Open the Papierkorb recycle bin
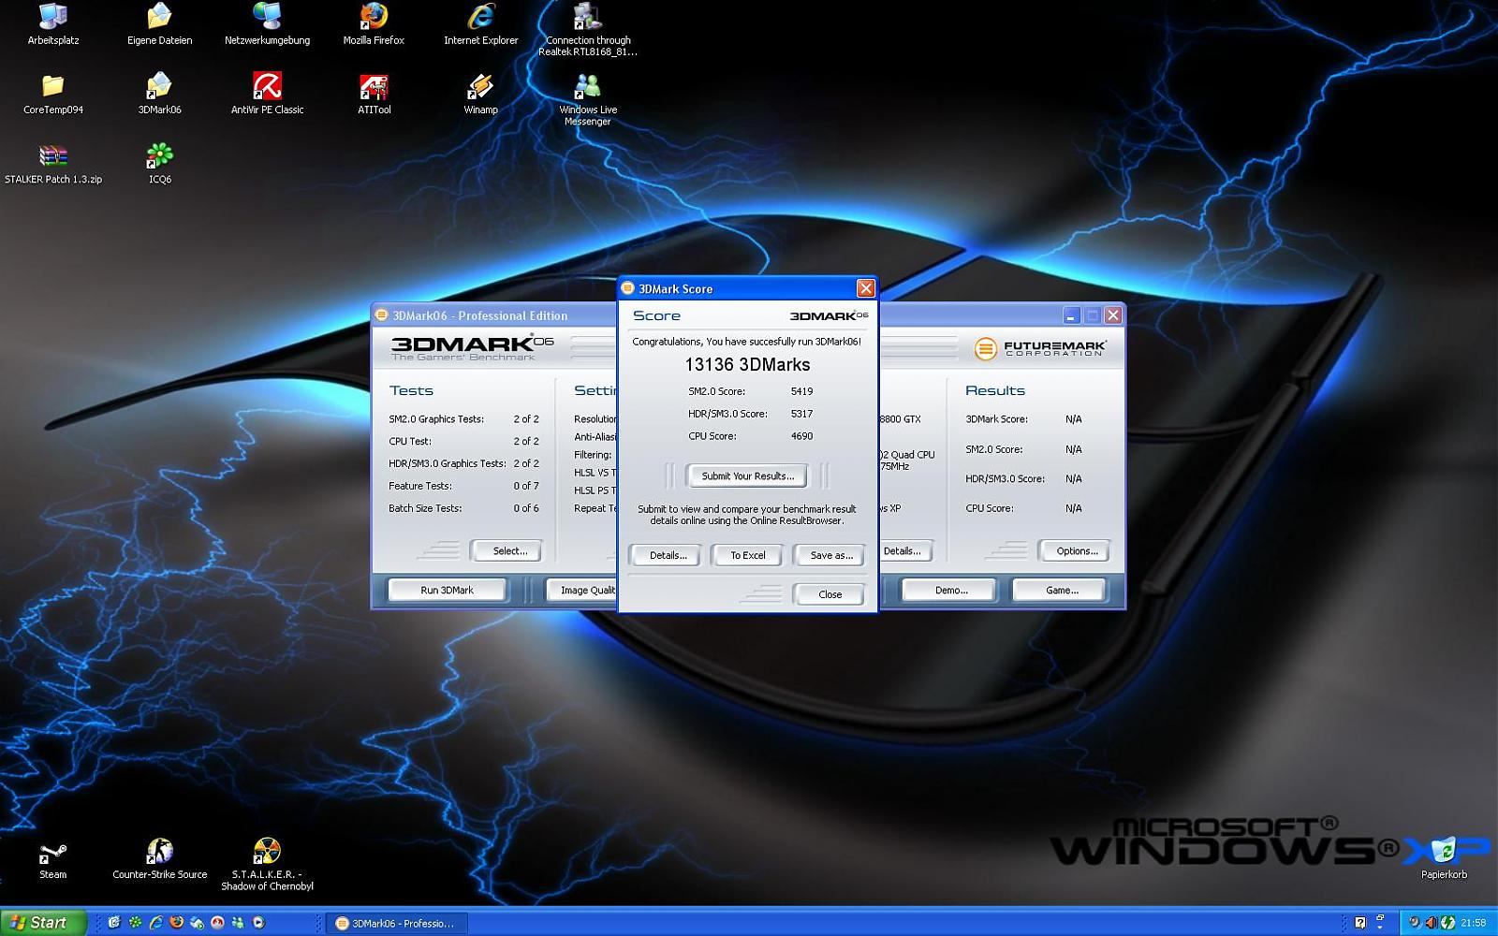This screenshot has width=1498, height=936. [1444, 859]
